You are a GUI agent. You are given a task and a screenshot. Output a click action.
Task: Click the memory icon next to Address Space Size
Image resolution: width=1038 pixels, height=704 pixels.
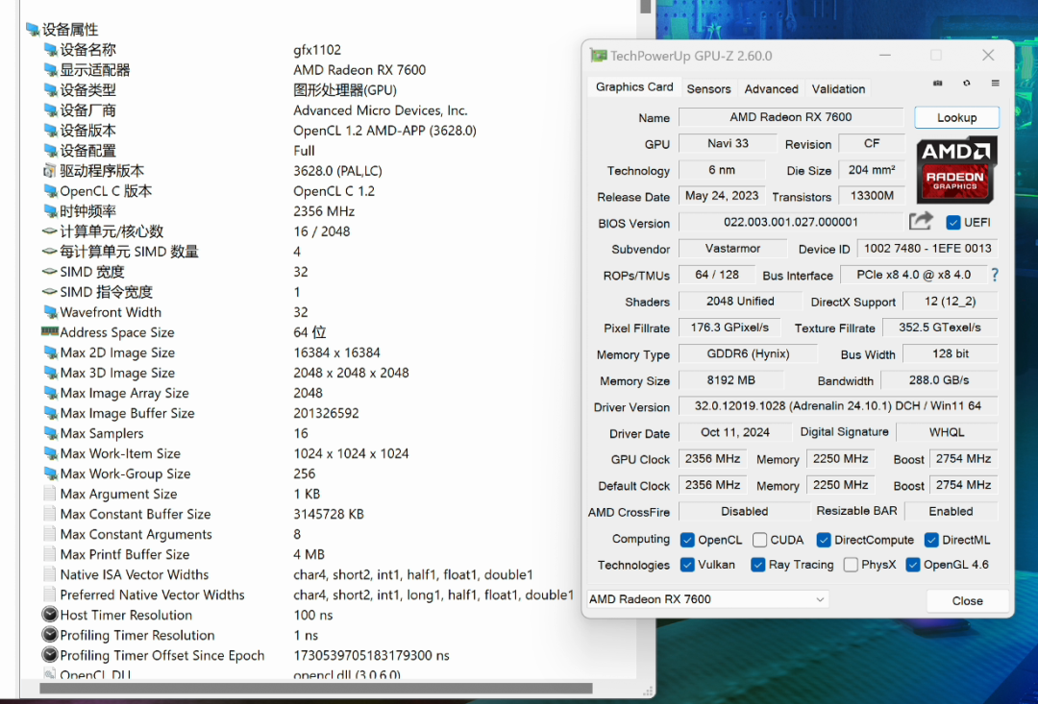(x=50, y=330)
